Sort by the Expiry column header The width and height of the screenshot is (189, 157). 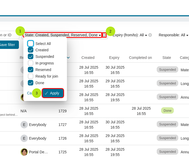[114, 58]
